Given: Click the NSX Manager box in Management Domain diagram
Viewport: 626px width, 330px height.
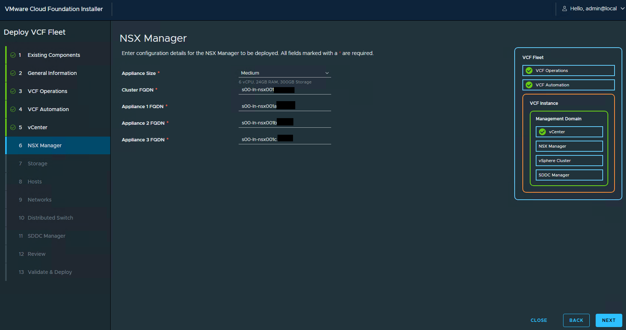Looking at the screenshot, I should [569, 146].
